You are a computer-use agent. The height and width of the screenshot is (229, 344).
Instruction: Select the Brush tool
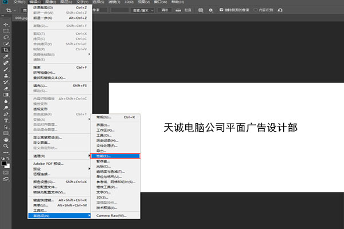click(x=6, y=69)
